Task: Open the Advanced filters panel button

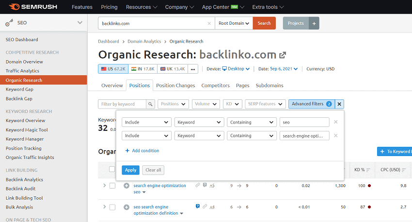Action: tap(312, 104)
